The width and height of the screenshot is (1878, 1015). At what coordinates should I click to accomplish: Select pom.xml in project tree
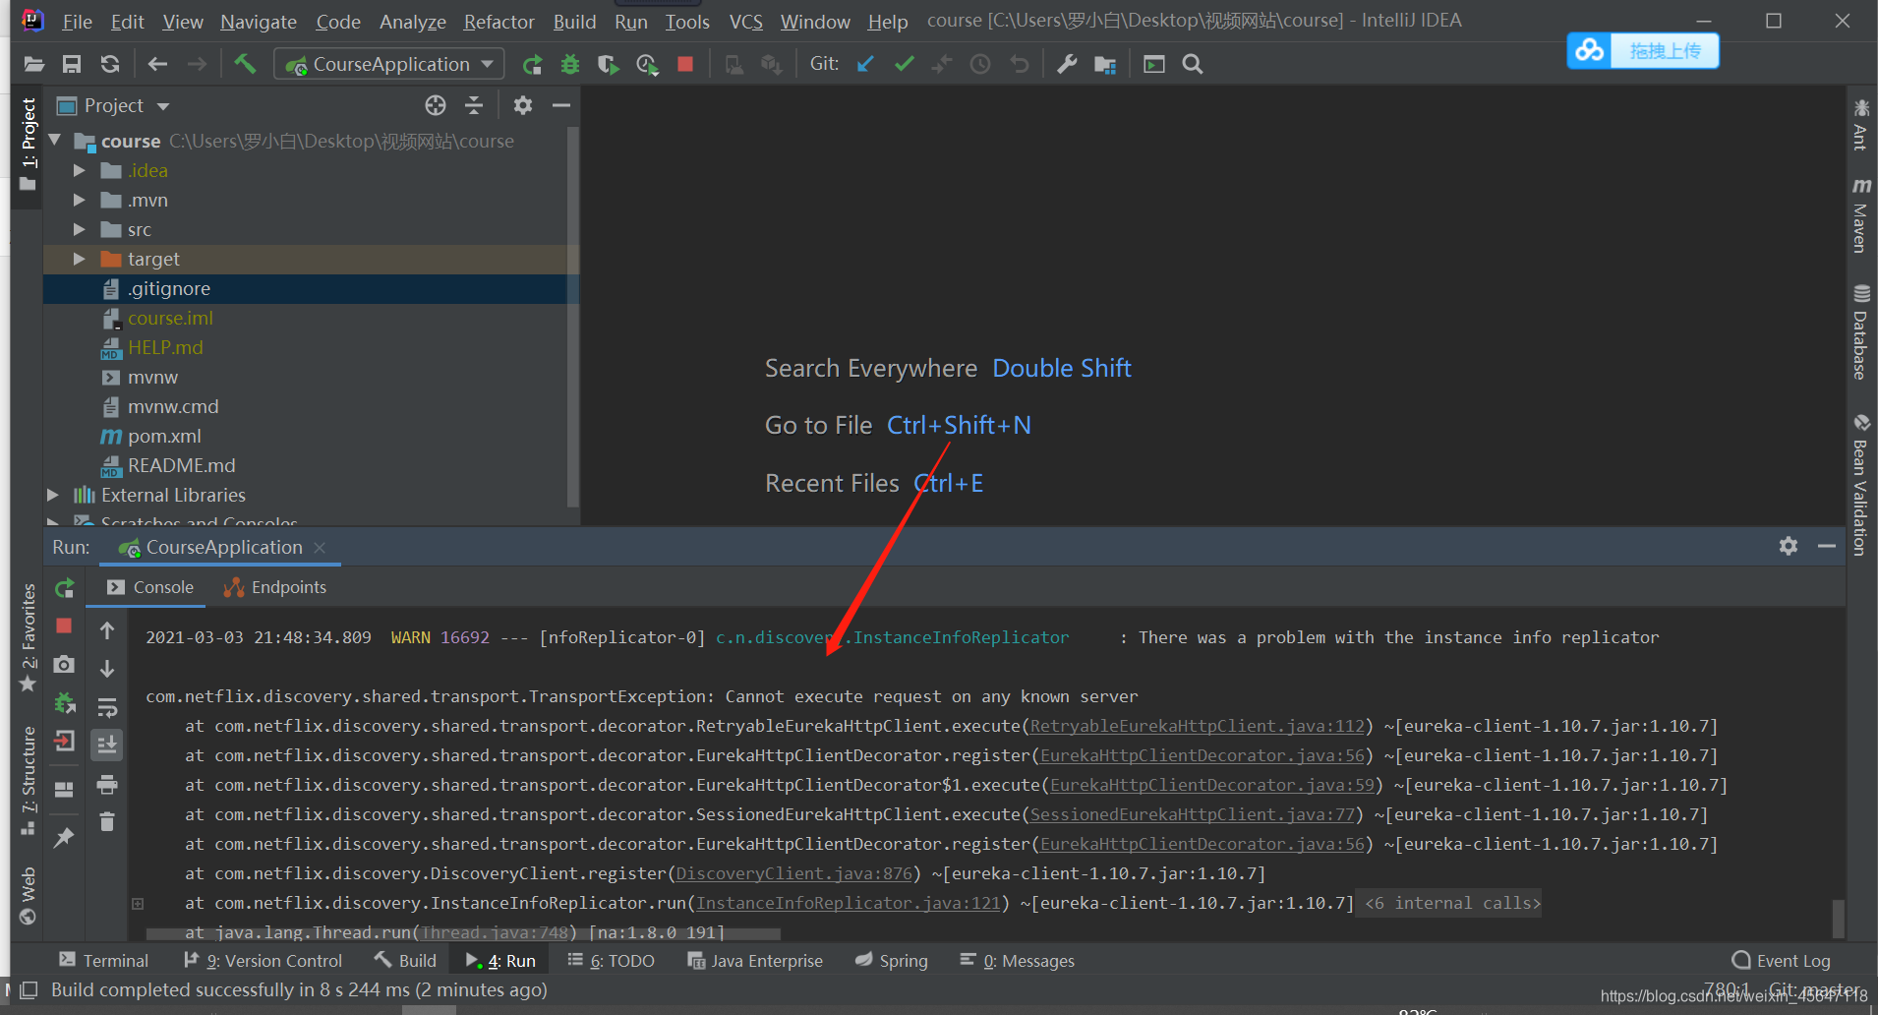pos(164,436)
